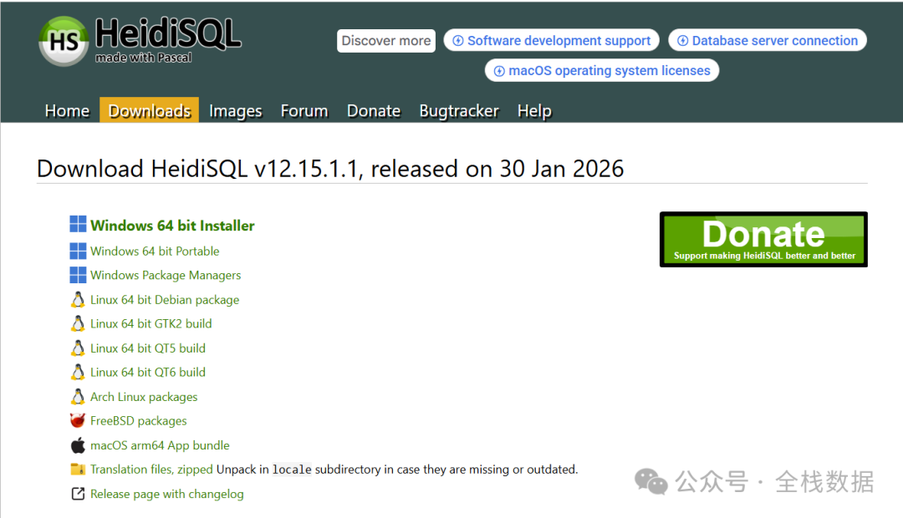Image resolution: width=903 pixels, height=518 pixels.
Task: Open the Forum page
Action: click(x=304, y=111)
